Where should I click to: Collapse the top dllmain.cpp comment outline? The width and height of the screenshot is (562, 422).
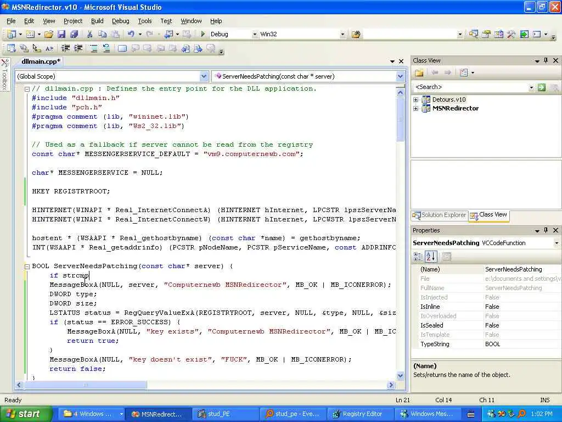tap(27, 89)
